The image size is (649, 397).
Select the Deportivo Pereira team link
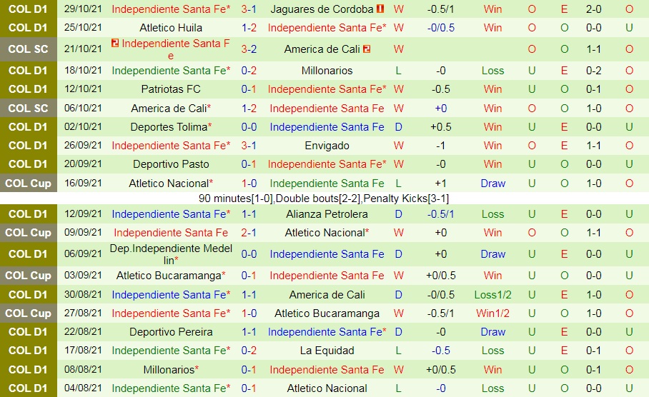point(171,332)
